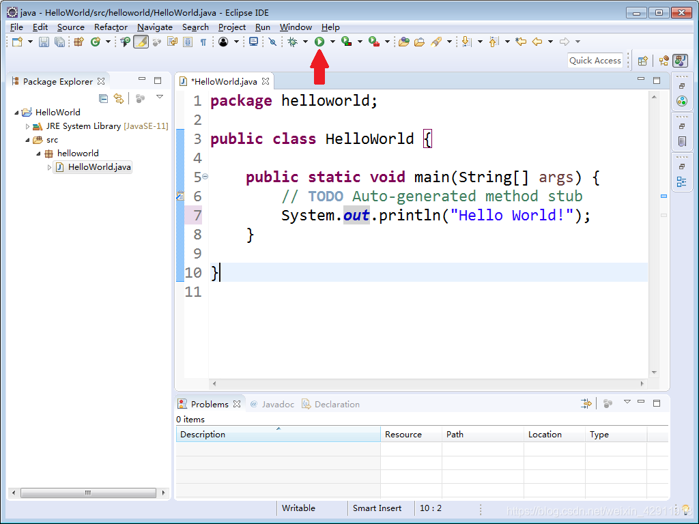Click the Save All toolbar icon
The height and width of the screenshot is (524, 699).
tap(59, 42)
